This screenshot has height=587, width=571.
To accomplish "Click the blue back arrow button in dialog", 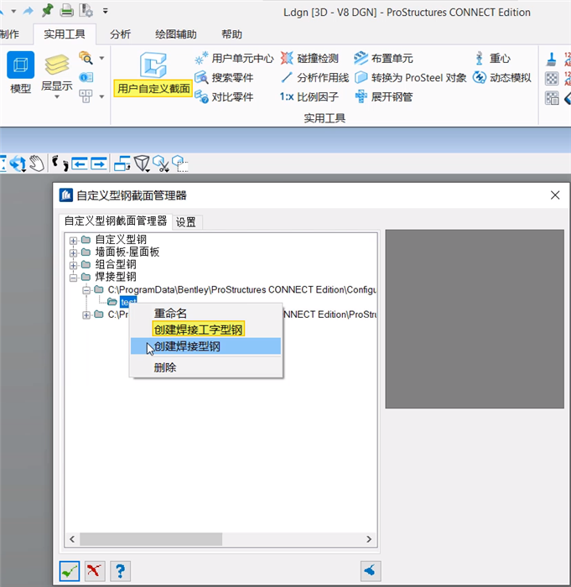I will tap(371, 571).
